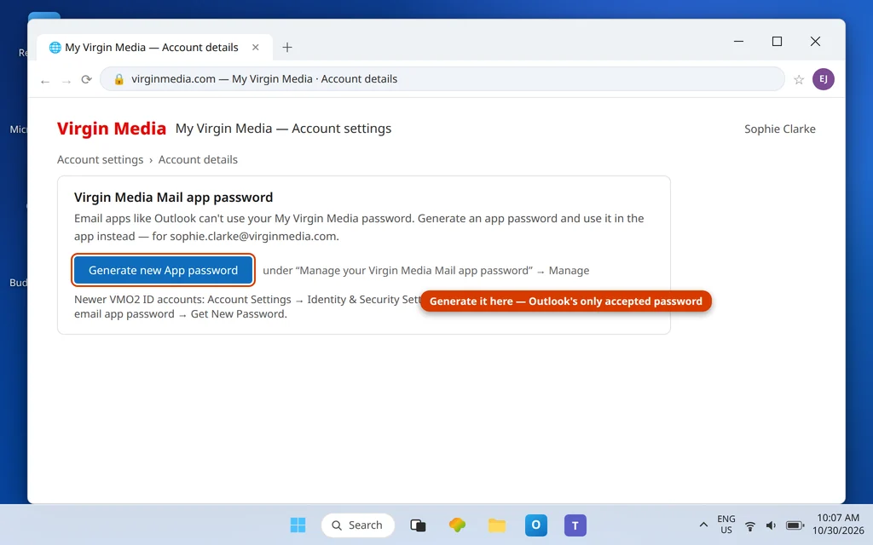Open Wi-Fi network settings icon

pos(750,525)
